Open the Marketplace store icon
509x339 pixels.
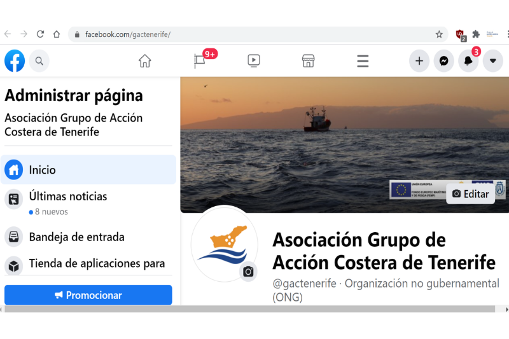pyautogui.click(x=308, y=61)
